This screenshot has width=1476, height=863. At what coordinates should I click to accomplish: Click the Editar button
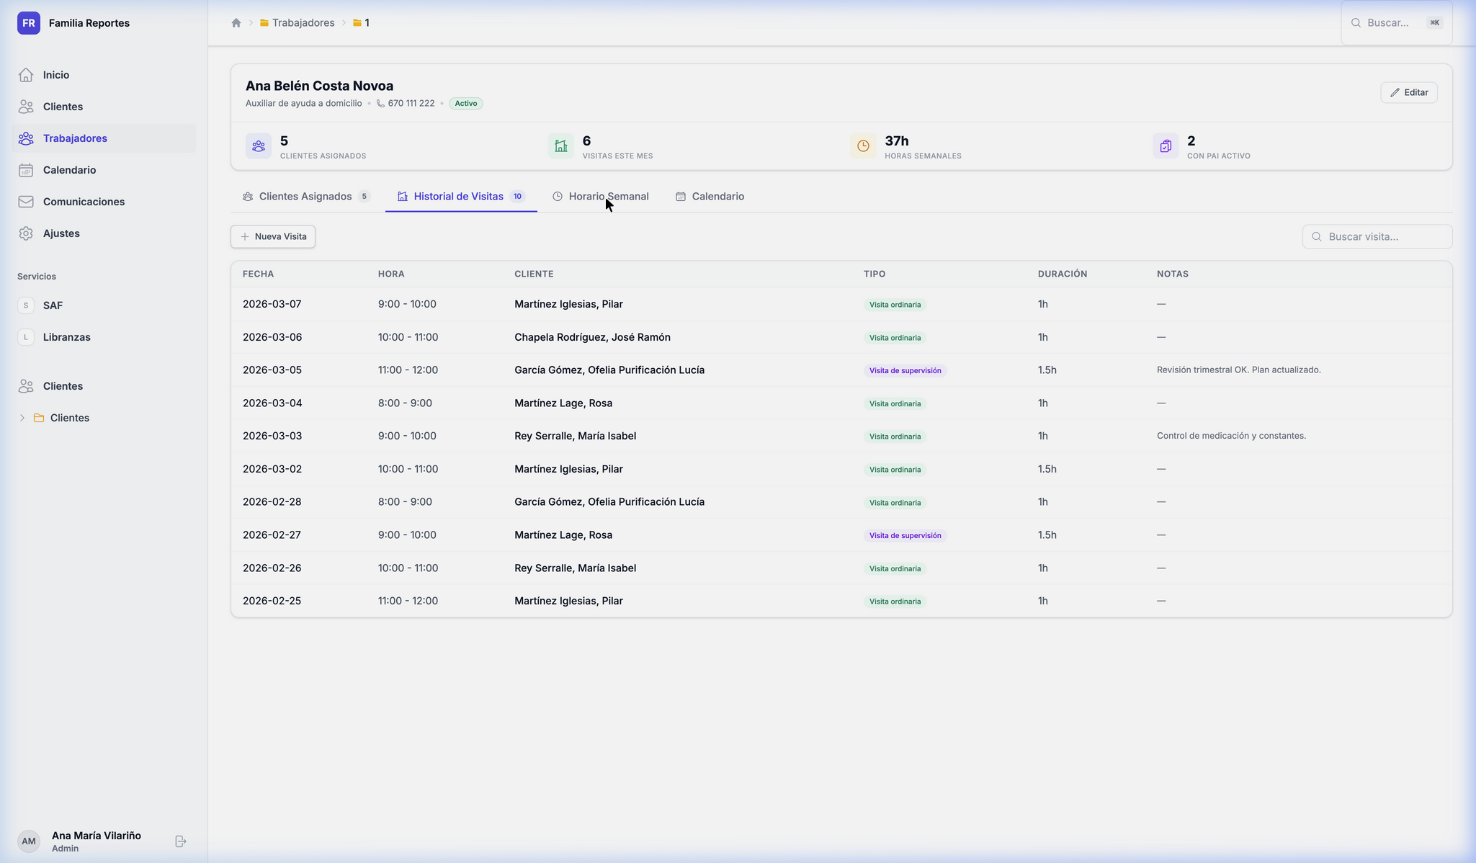[1408, 92]
